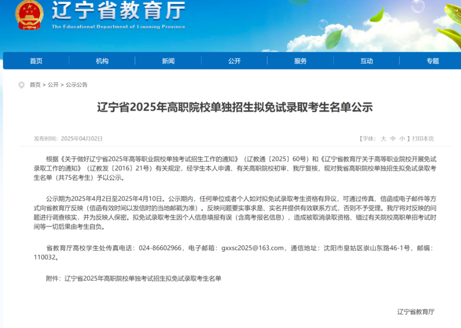Click the 首页 breadcrumb link
The image size is (461, 328).
(35, 85)
